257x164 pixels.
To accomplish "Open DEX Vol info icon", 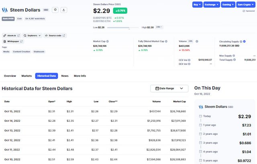I will tap(189, 64).
